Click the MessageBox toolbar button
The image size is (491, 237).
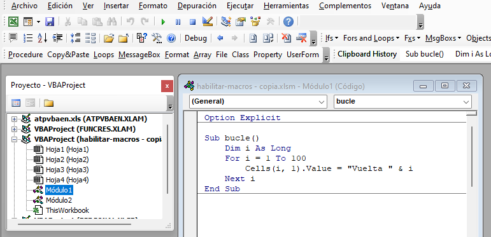tap(139, 55)
